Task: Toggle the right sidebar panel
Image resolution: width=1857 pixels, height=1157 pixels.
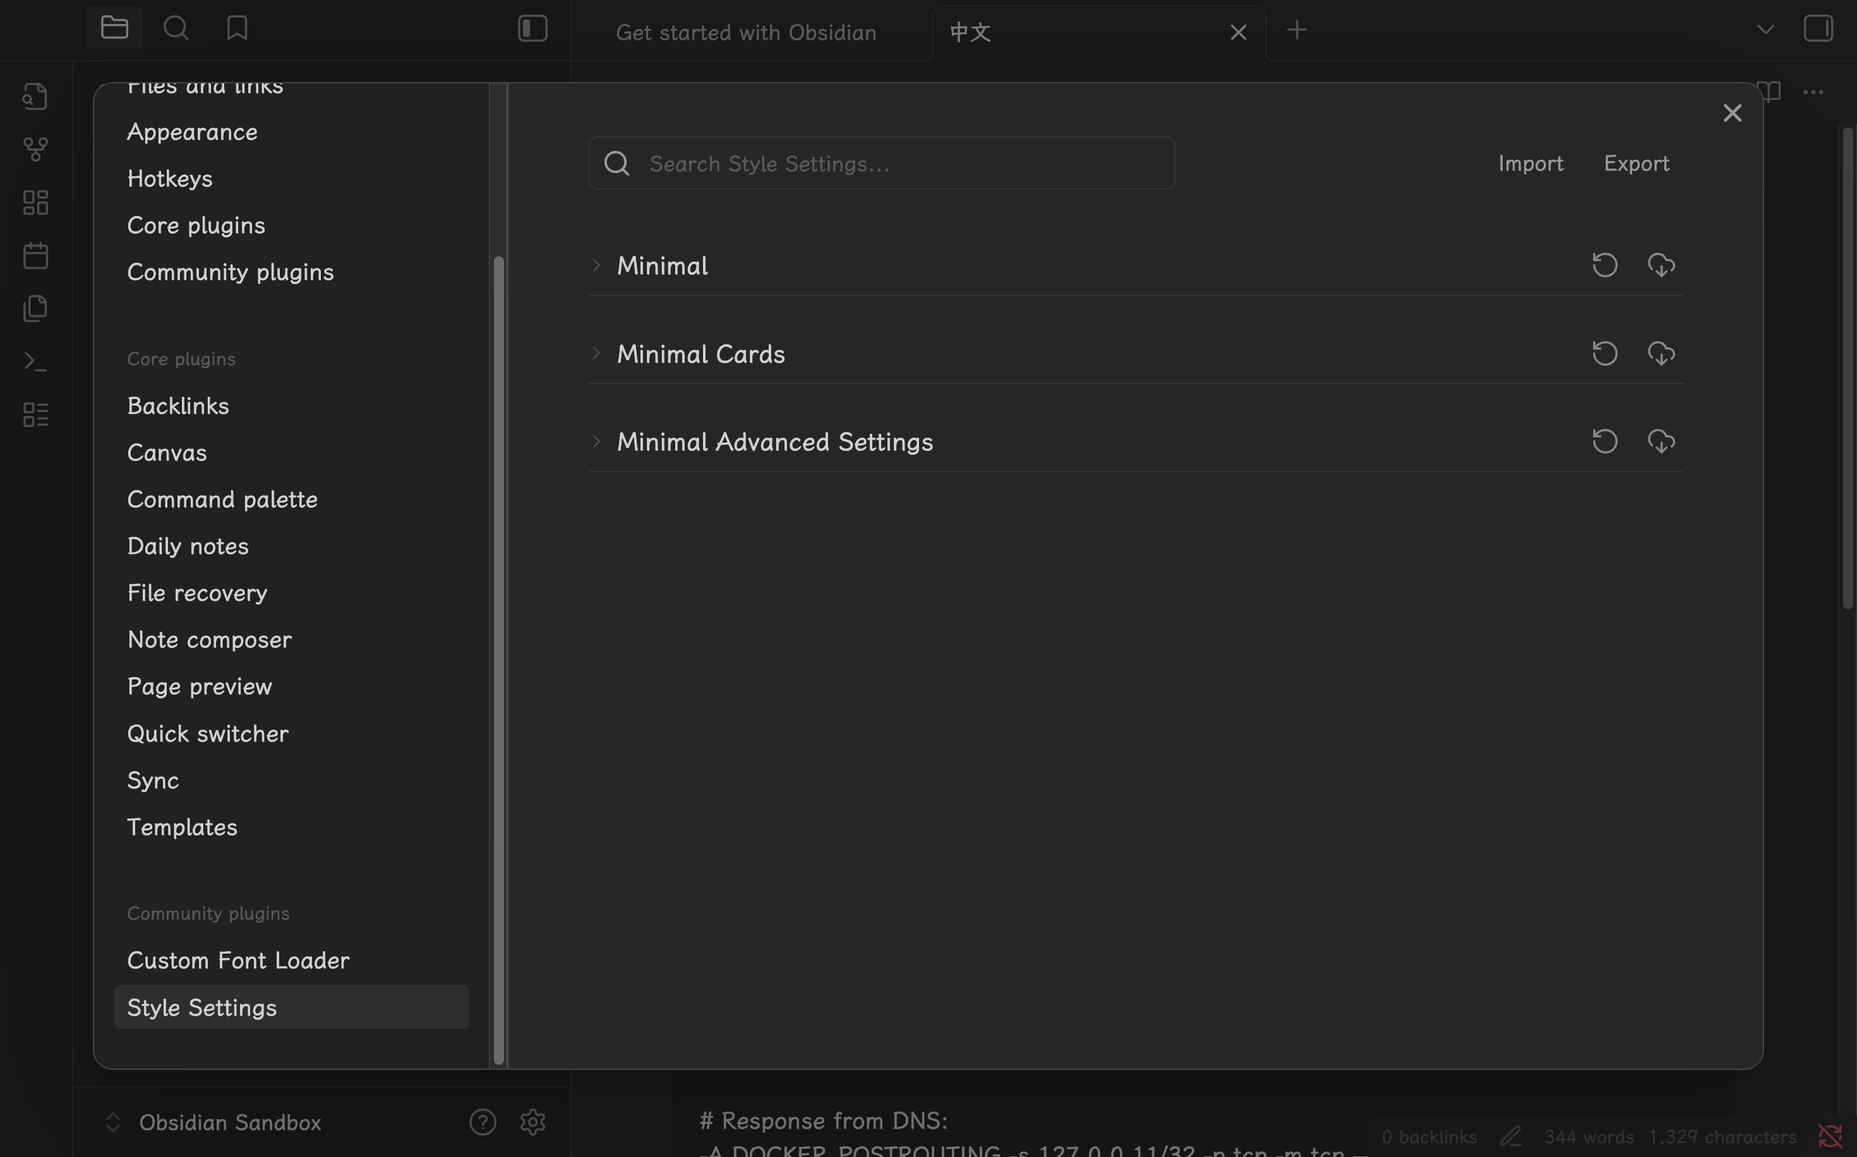Action: pos(1818,28)
